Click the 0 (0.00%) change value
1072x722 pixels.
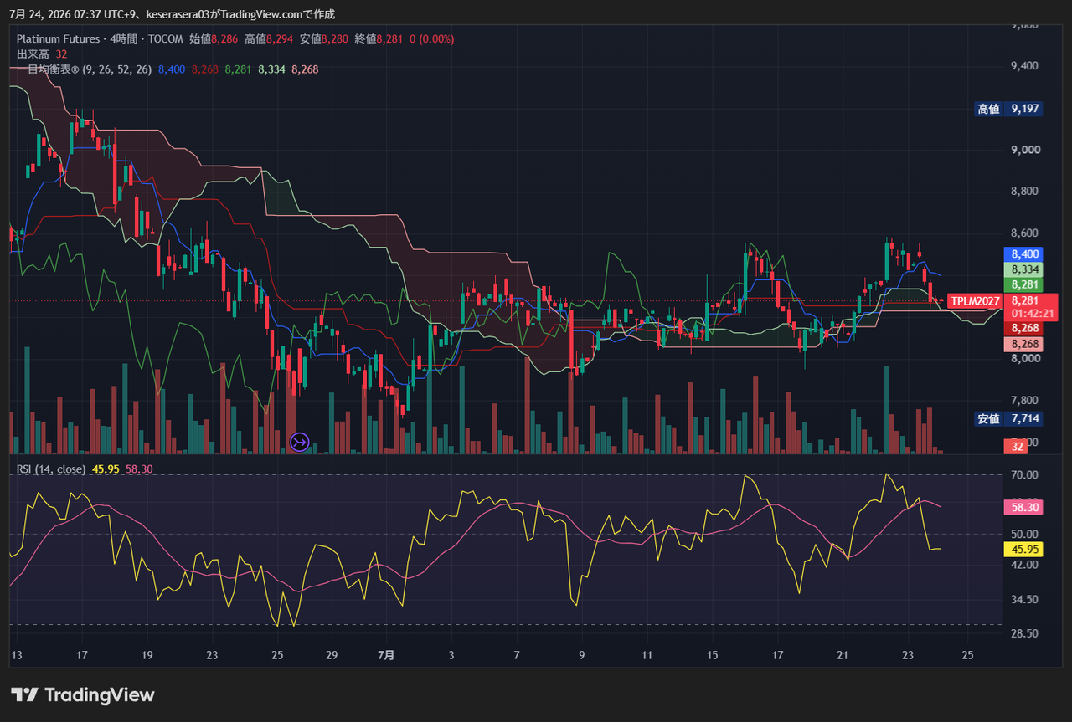pyautogui.click(x=432, y=38)
